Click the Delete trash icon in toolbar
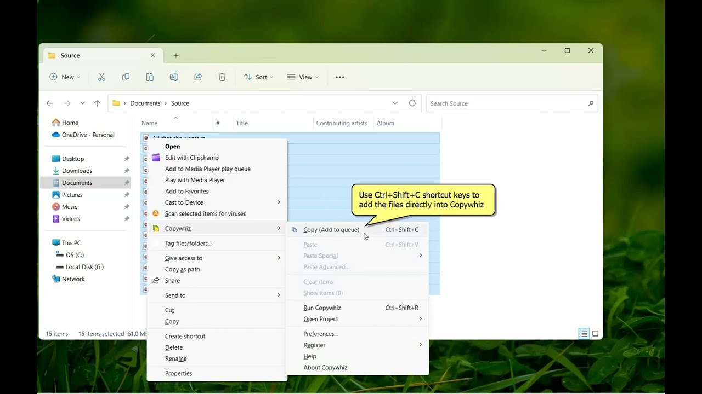 pyautogui.click(x=222, y=77)
